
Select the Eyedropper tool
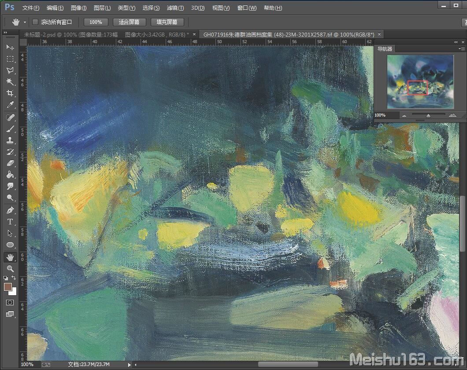(x=10, y=105)
